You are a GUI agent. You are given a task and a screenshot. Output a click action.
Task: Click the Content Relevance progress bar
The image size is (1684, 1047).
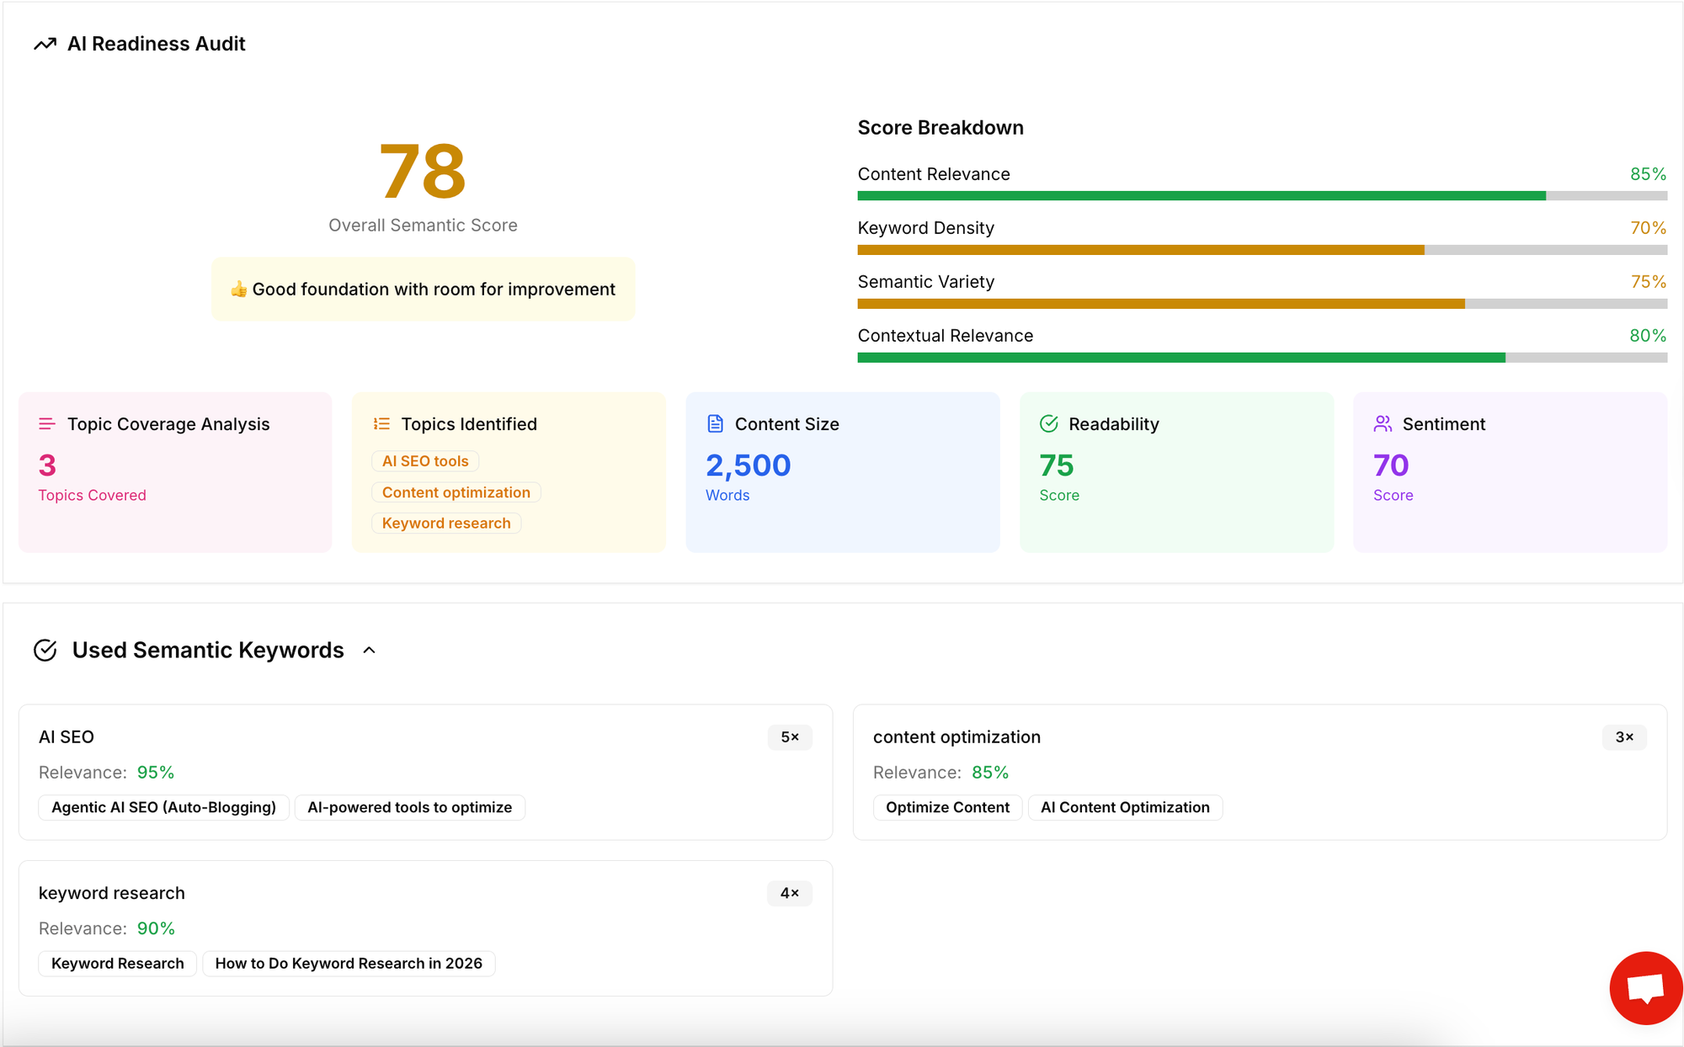[1261, 196]
